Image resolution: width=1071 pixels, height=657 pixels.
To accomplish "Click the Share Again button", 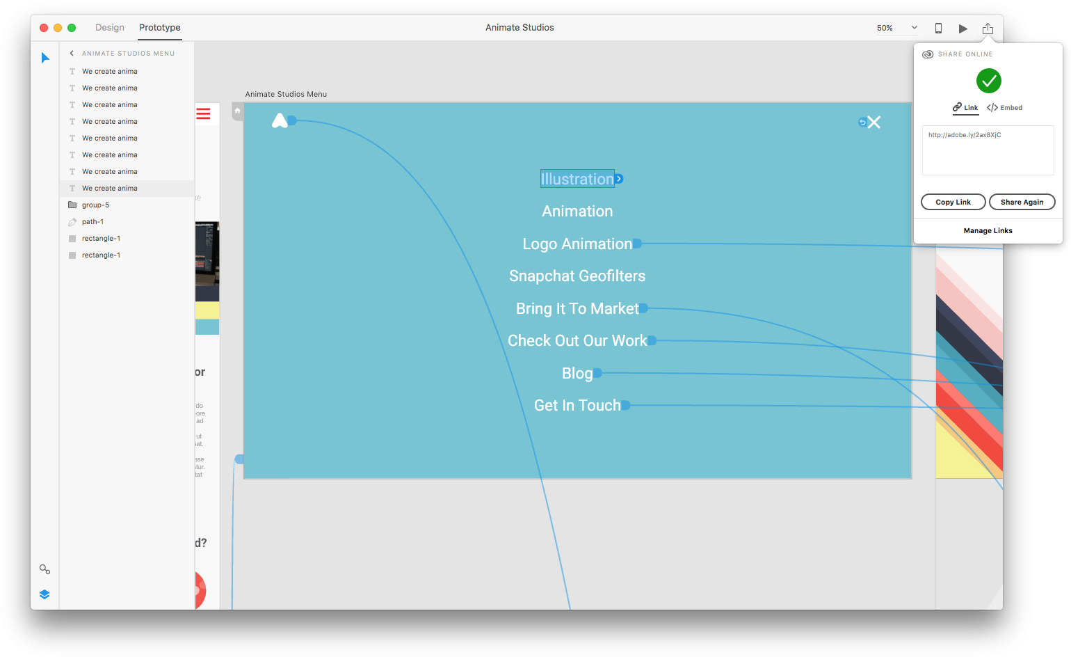I will (1022, 202).
